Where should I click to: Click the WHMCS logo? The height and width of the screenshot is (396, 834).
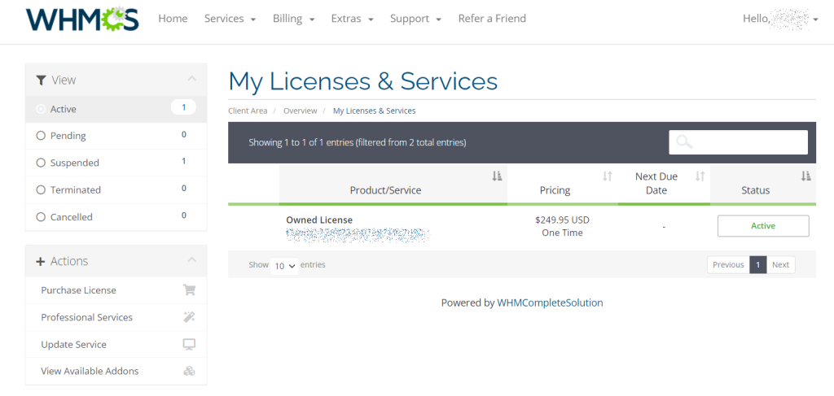point(82,19)
